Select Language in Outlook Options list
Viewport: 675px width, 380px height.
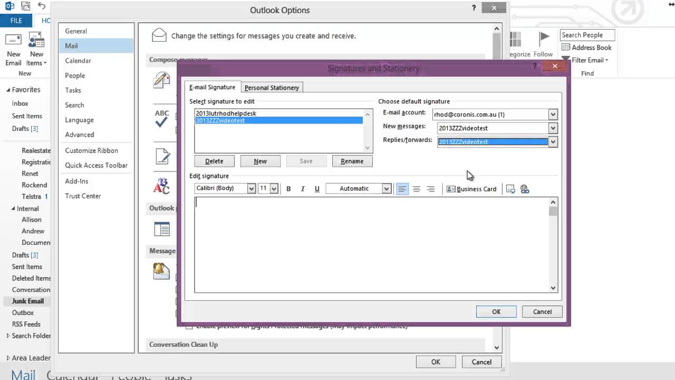(97, 120)
